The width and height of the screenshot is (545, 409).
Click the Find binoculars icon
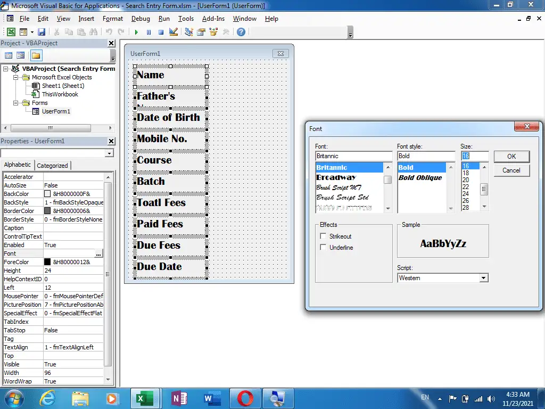click(94, 32)
